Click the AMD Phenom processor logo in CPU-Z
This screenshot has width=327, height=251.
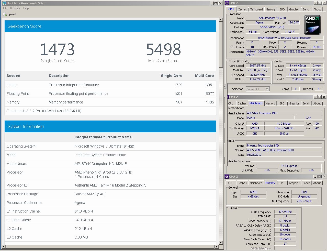(x=312, y=25)
